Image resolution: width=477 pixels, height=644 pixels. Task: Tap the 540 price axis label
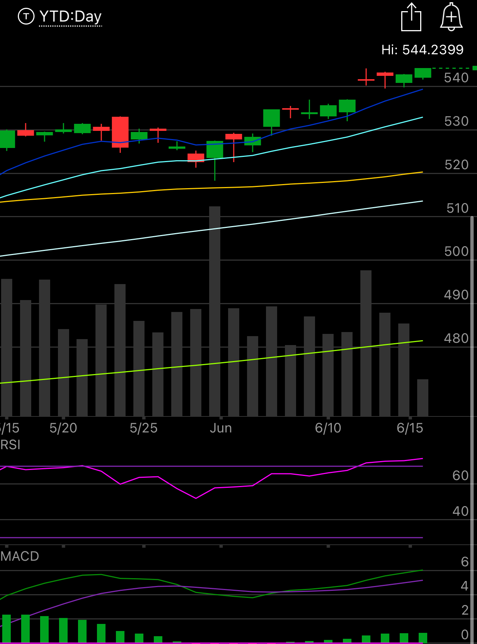[x=456, y=78]
